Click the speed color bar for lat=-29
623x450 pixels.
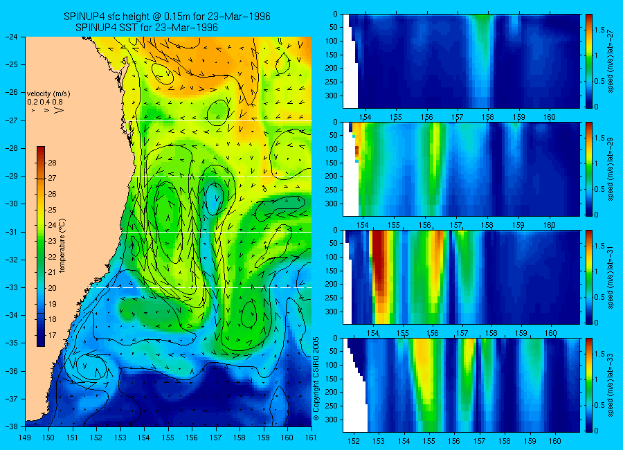coord(589,169)
